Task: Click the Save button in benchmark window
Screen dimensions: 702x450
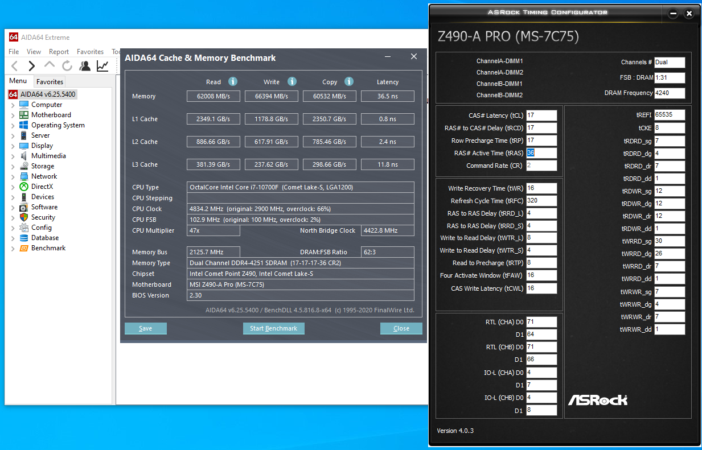Action: [x=146, y=328]
